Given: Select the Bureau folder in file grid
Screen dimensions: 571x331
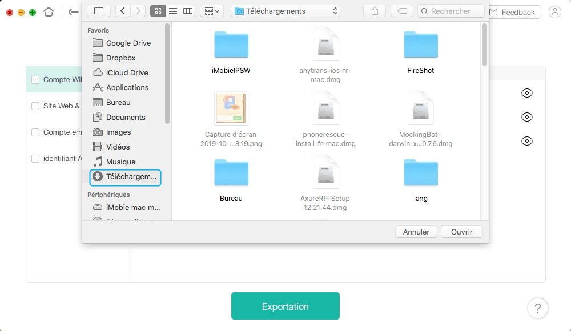Looking at the screenshot, I should click(231, 180).
